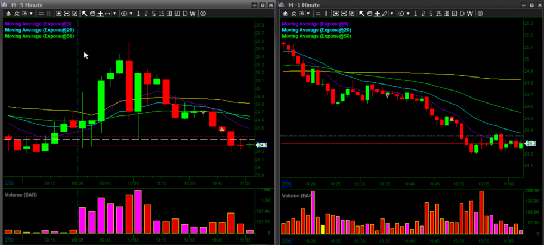Click the horizontal lines icon in 5 Minute toolbar
Screen dimensions: 544x245
(x=41, y=13)
